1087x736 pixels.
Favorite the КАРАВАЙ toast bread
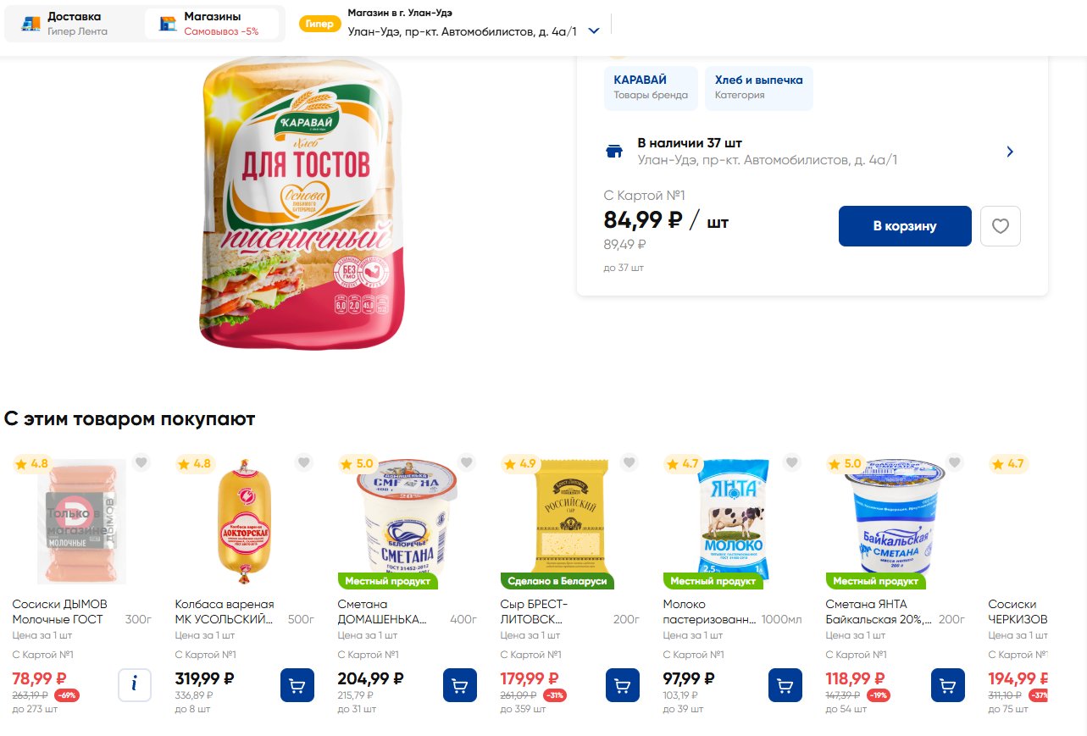coord(1001,226)
